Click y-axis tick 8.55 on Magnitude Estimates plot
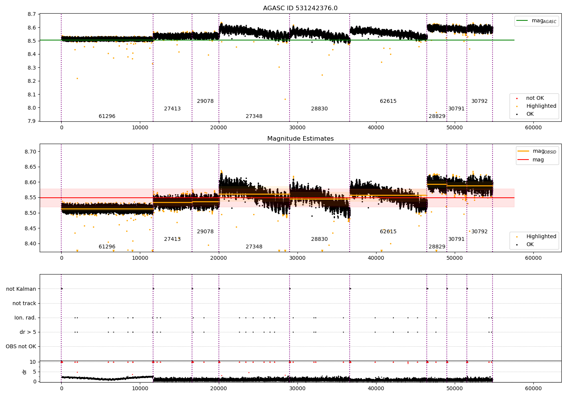 [31, 198]
